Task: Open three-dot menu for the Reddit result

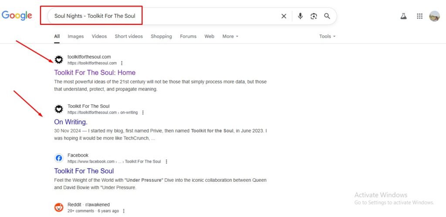Action: tap(123, 211)
